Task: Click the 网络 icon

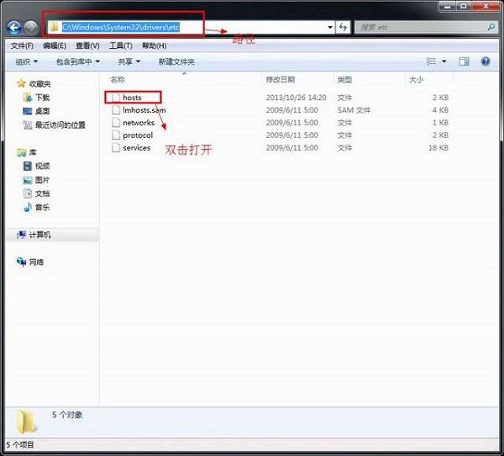Action: (x=21, y=262)
